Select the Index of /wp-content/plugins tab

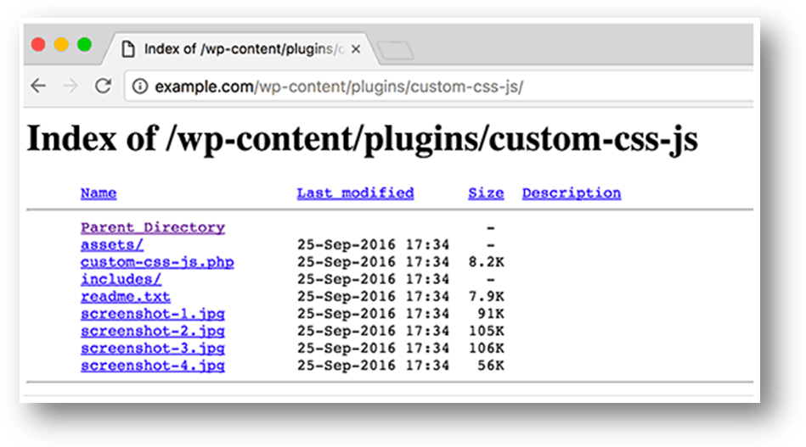[x=241, y=49]
